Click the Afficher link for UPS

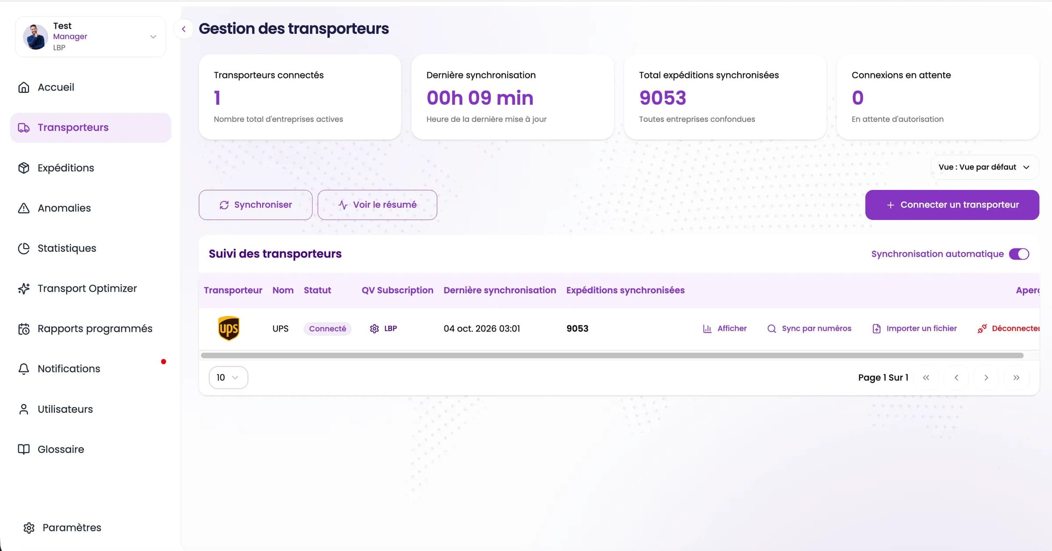point(725,328)
